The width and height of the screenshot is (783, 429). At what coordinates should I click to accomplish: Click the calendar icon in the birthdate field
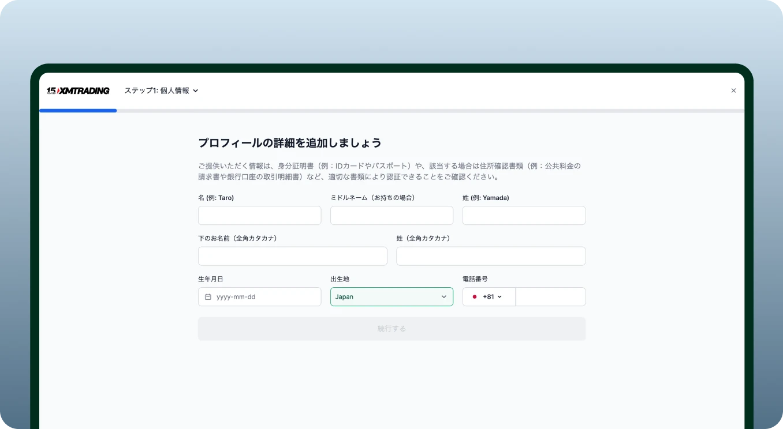pos(208,296)
